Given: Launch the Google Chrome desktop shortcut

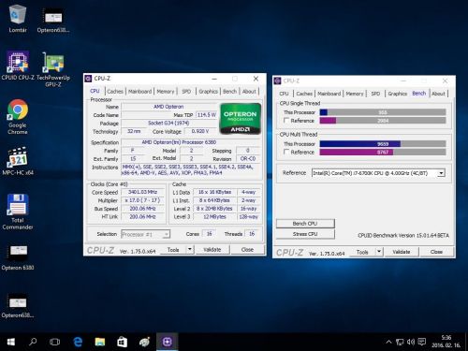Looking at the screenshot, I should coord(18,117).
